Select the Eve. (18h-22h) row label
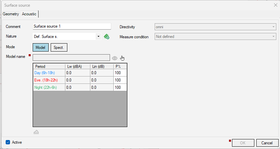 click(49, 80)
